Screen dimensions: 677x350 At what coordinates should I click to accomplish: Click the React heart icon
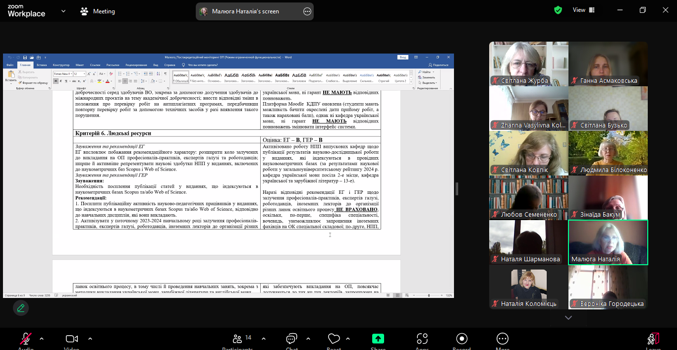334,339
